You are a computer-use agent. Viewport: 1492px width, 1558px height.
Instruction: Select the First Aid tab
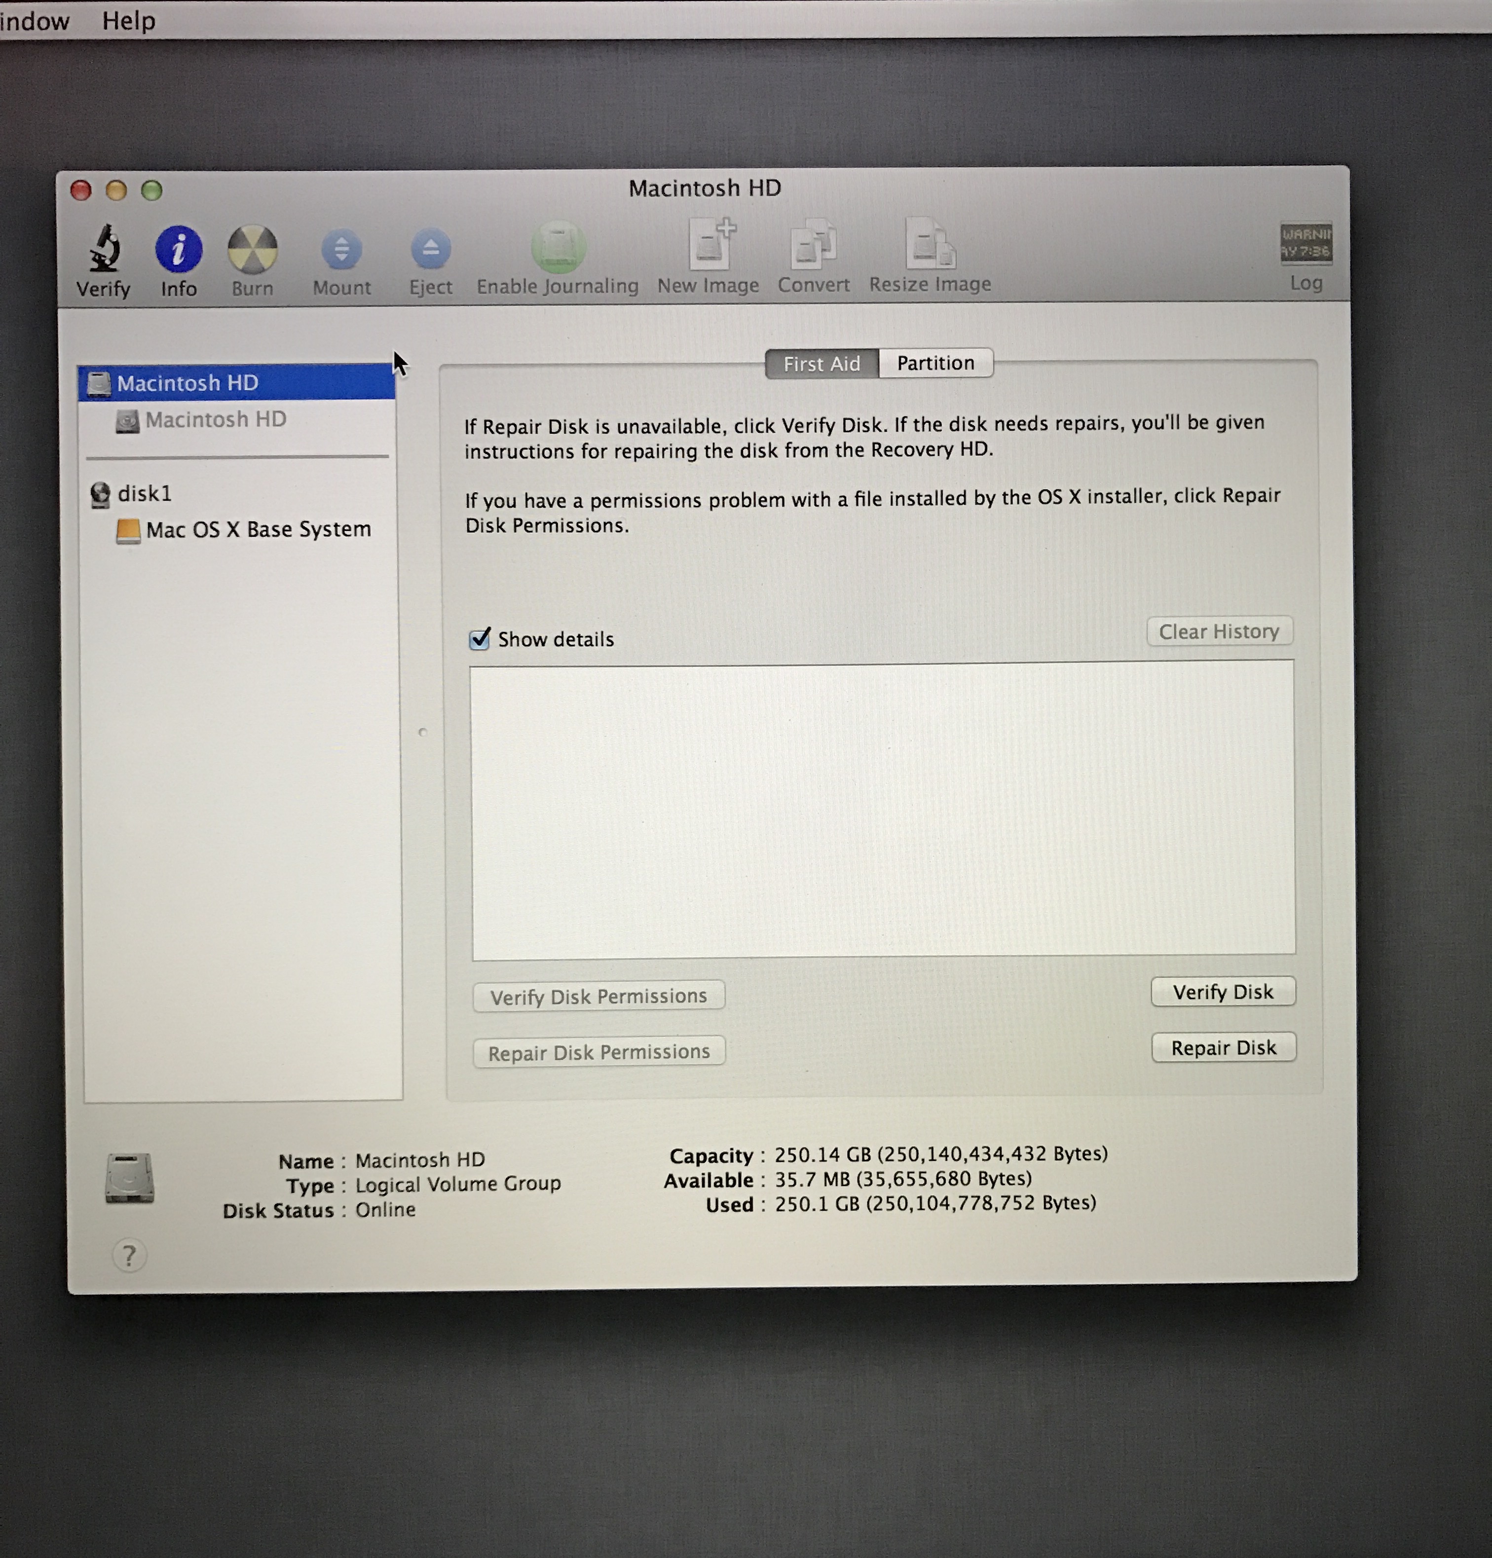click(821, 364)
